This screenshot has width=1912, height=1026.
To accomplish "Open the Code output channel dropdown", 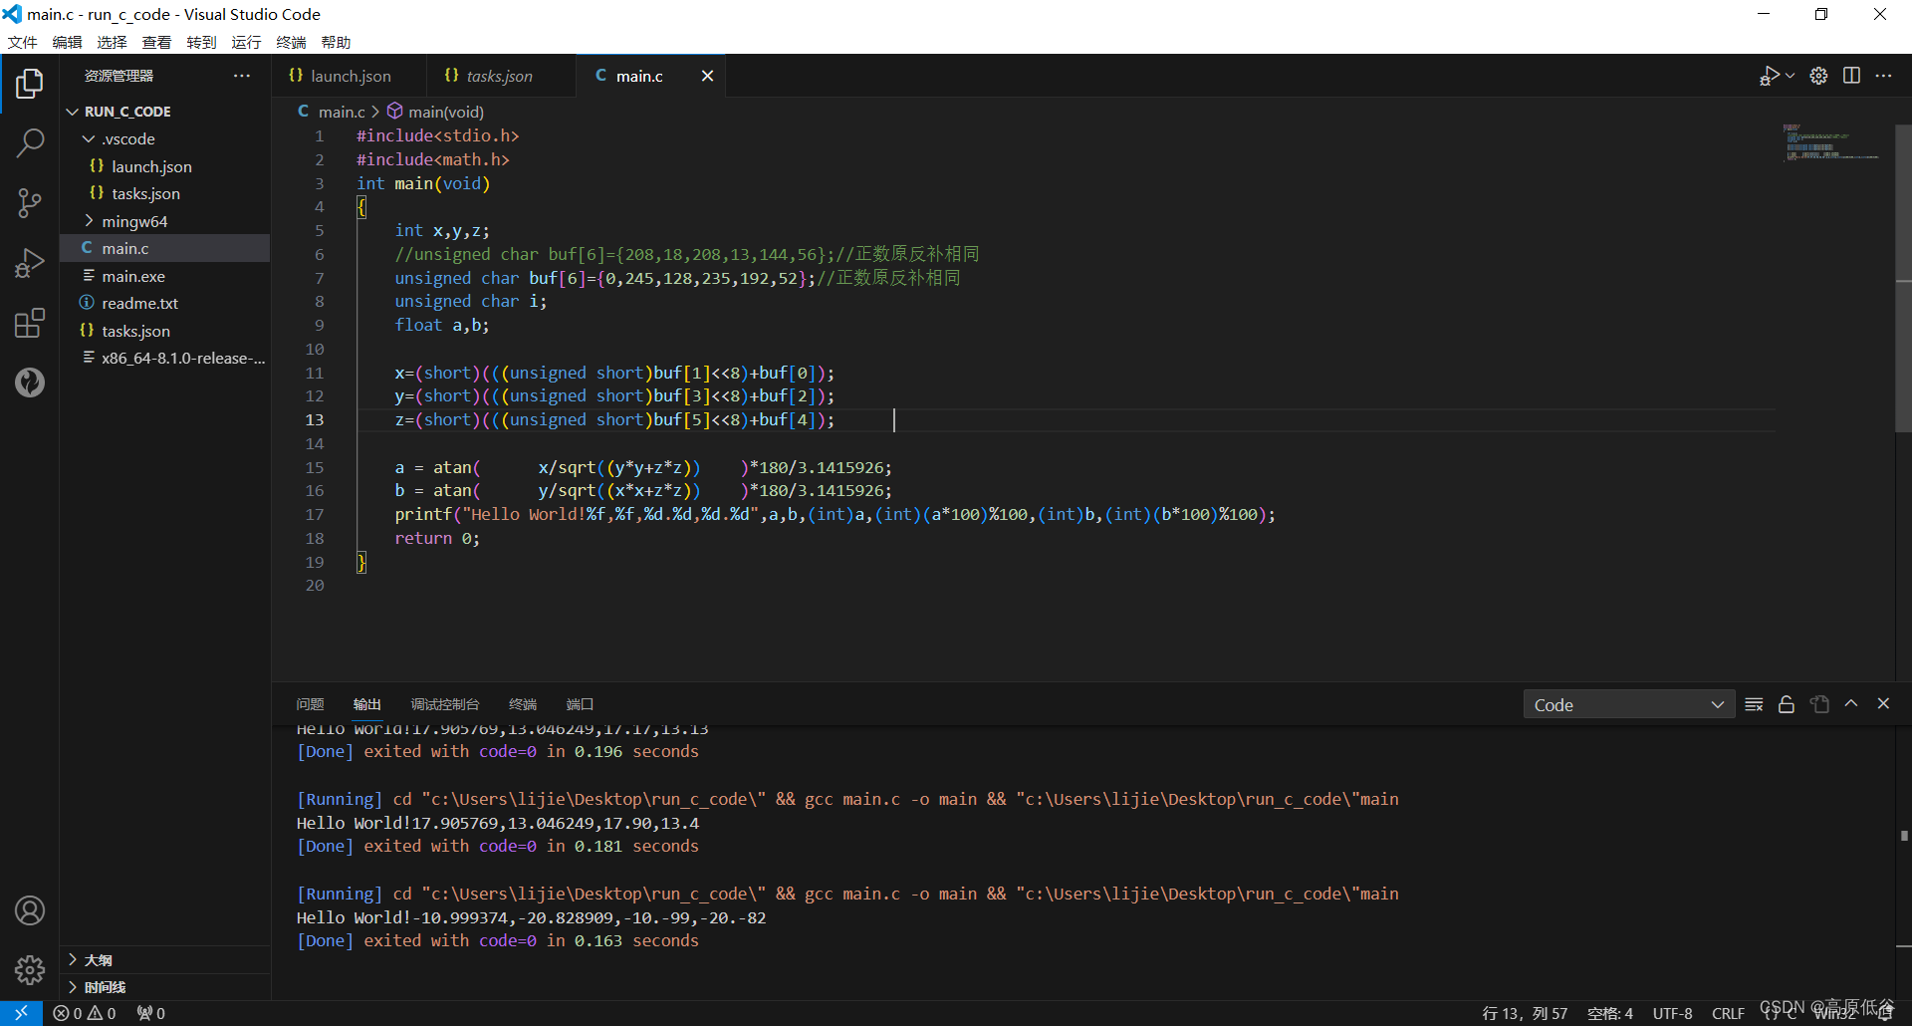I will pyautogui.click(x=1628, y=704).
